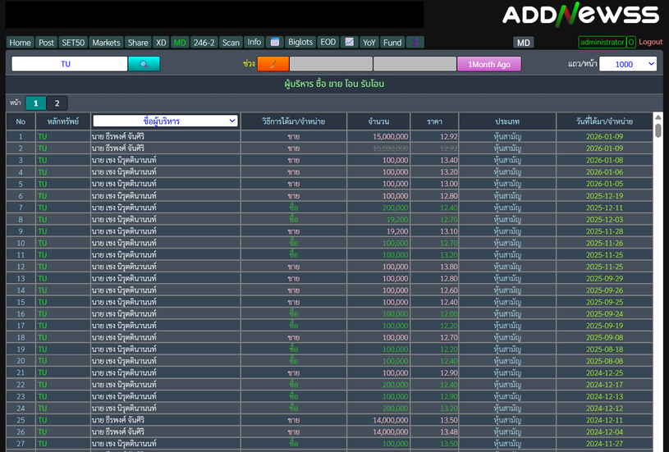The height and width of the screenshot is (452, 669).
Task: Click the symbol input field containing TU
Action: click(x=70, y=64)
